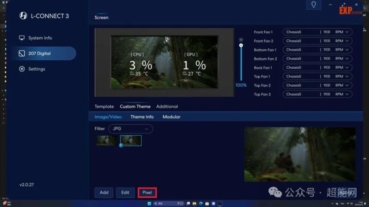Click the lightbulb icon in title bar
This screenshot has width=369, height=207.
click(x=314, y=5)
